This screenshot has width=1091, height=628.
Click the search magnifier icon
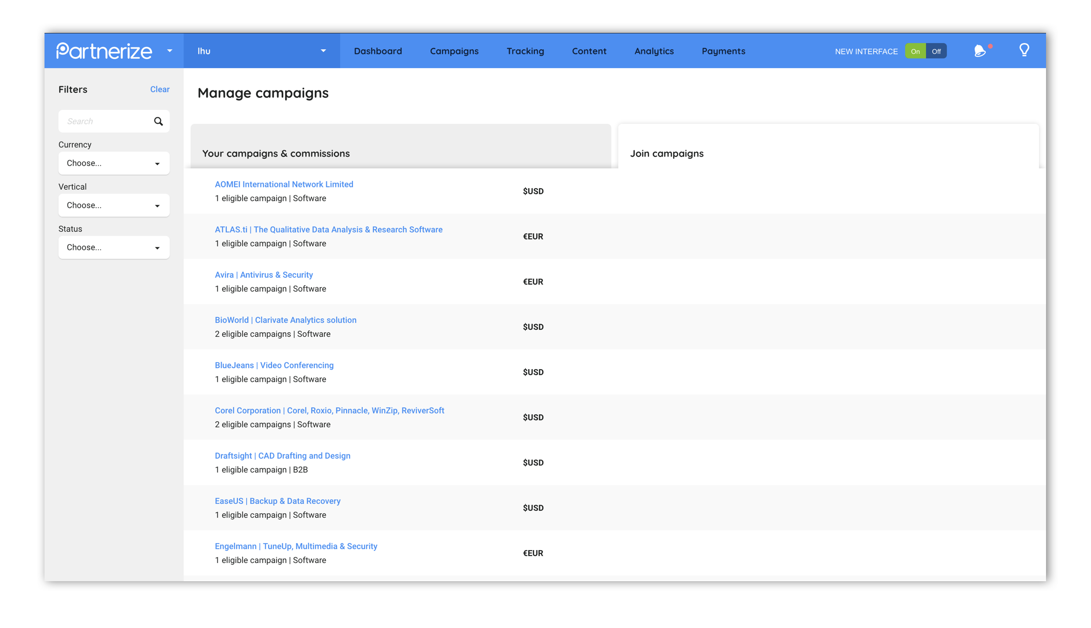[159, 121]
